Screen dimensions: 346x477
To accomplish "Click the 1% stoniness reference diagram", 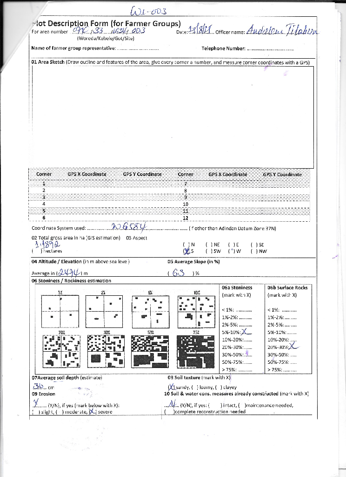I will 60,312.
